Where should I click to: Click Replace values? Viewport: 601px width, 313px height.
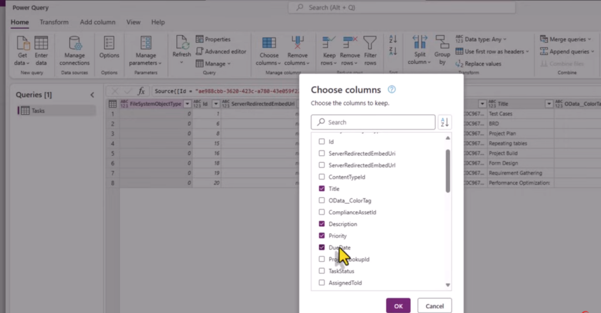(478, 63)
